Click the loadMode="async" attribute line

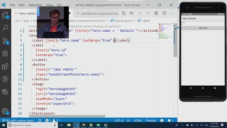(x=51, y=99)
